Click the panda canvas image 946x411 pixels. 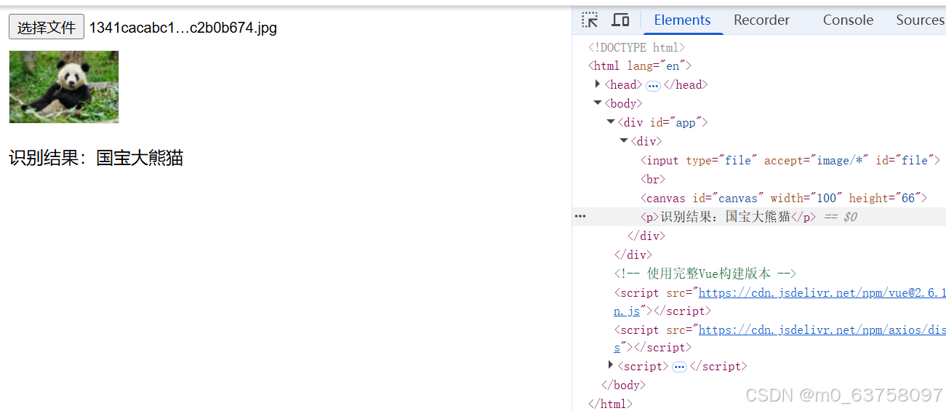coord(64,87)
